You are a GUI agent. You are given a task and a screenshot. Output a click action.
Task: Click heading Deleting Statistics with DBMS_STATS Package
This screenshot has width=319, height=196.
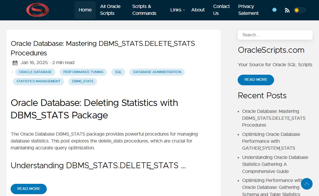(94, 109)
